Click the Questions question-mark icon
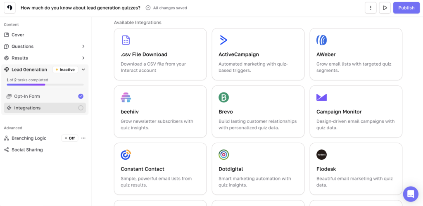Image resolution: width=423 pixels, height=206 pixels. pyautogui.click(x=7, y=46)
